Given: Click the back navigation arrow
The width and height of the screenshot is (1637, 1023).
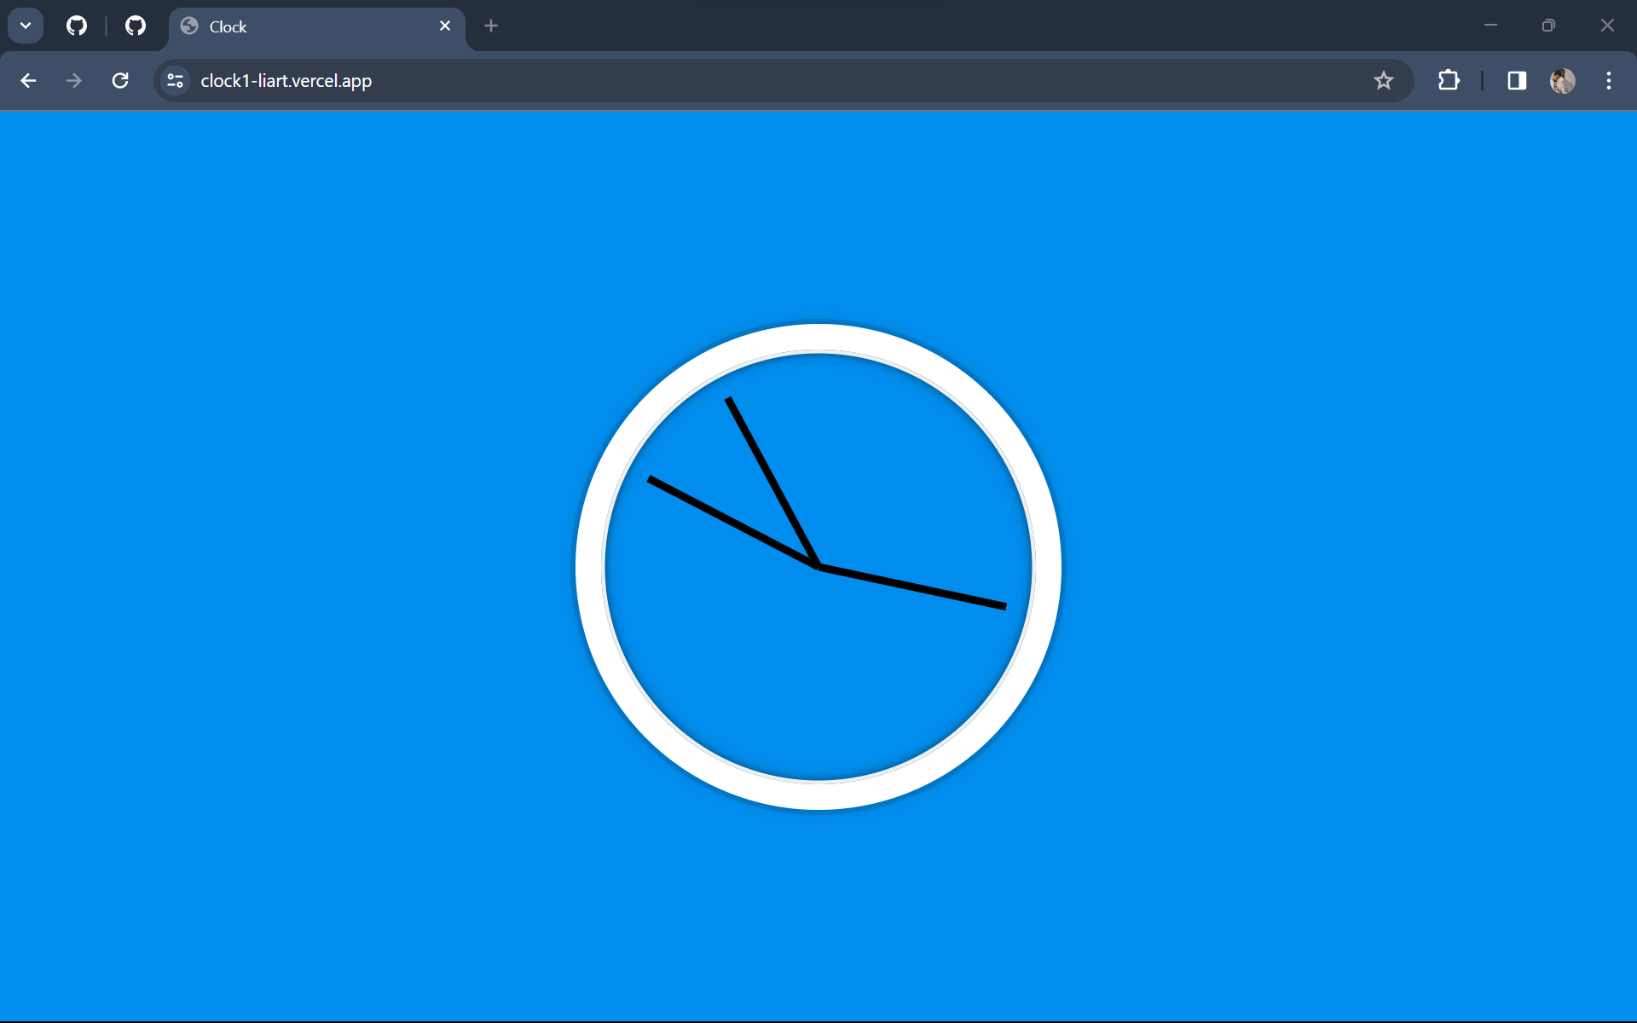Looking at the screenshot, I should pos(28,80).
